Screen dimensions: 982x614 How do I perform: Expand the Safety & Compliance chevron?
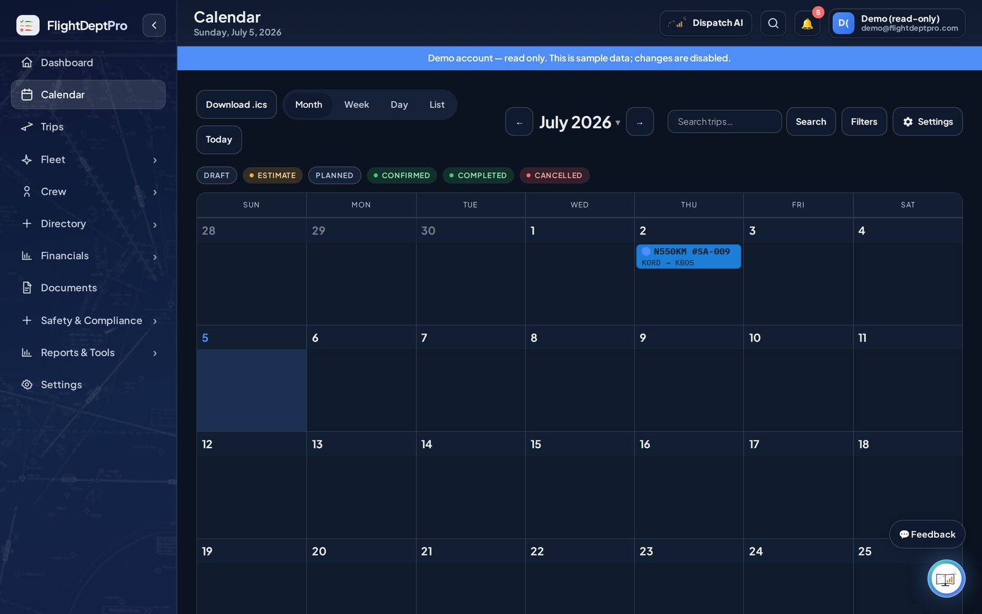(x=155, y=321)
